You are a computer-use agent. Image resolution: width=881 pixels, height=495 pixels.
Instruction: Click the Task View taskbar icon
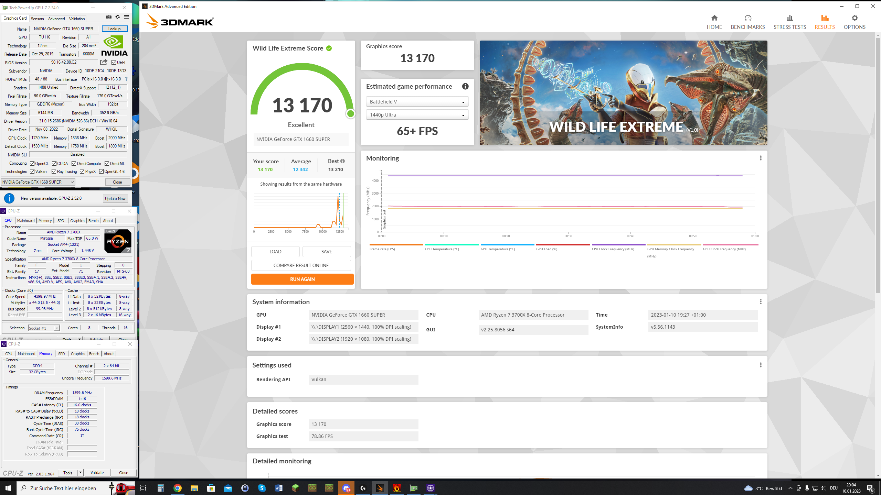pos(143,488)
